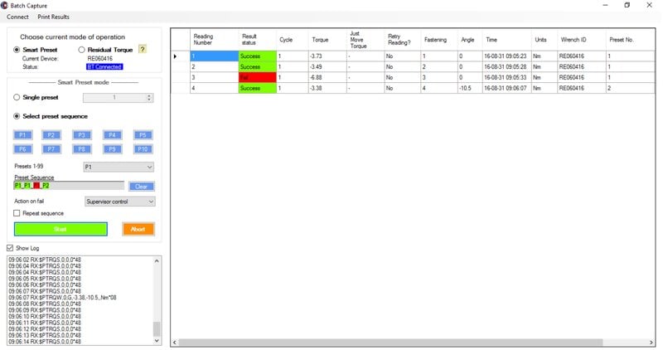Choose the P6 preset button
The image size is (663, 350).
point(23,148)
